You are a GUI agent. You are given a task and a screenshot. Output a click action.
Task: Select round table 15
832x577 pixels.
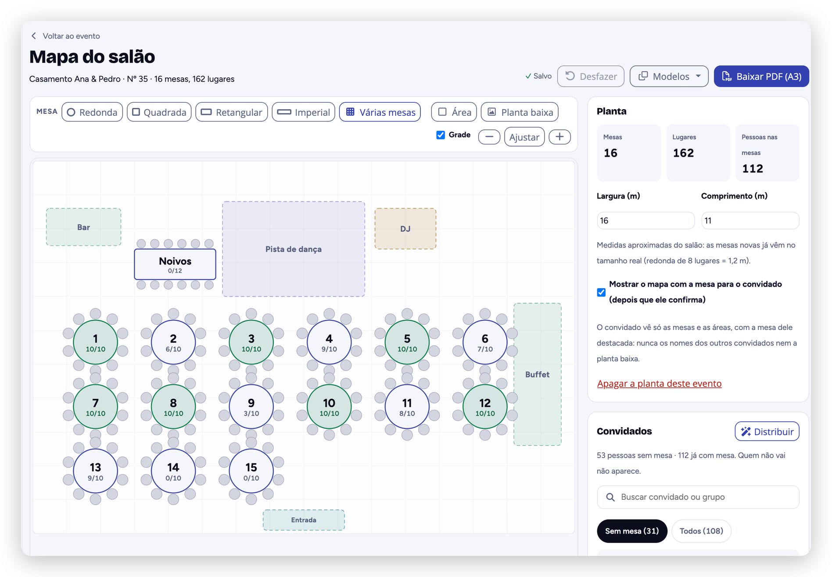coord(251,471)
